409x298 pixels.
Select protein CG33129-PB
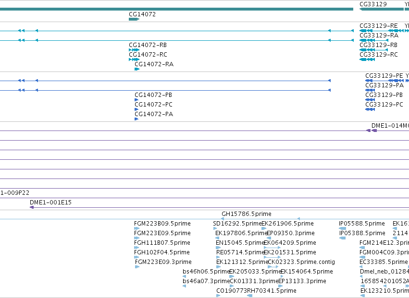(384, 95)
